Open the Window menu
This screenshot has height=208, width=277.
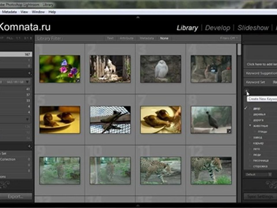pos(38,12)
